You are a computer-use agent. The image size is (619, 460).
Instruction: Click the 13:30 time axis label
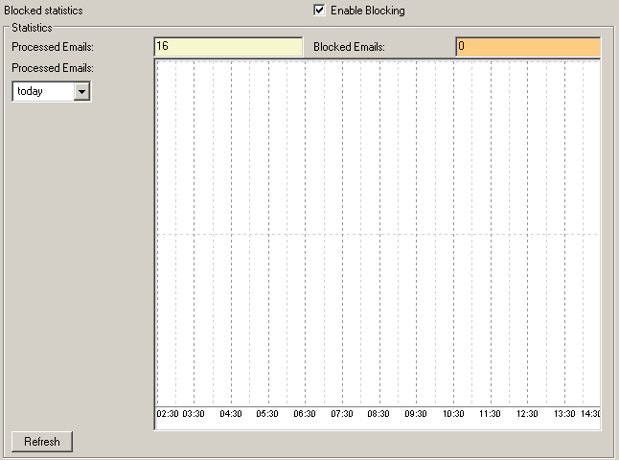click(564, 414)
